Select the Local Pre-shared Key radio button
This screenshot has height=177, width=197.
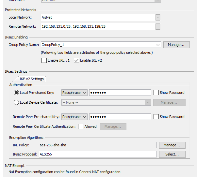pos(16,93)
